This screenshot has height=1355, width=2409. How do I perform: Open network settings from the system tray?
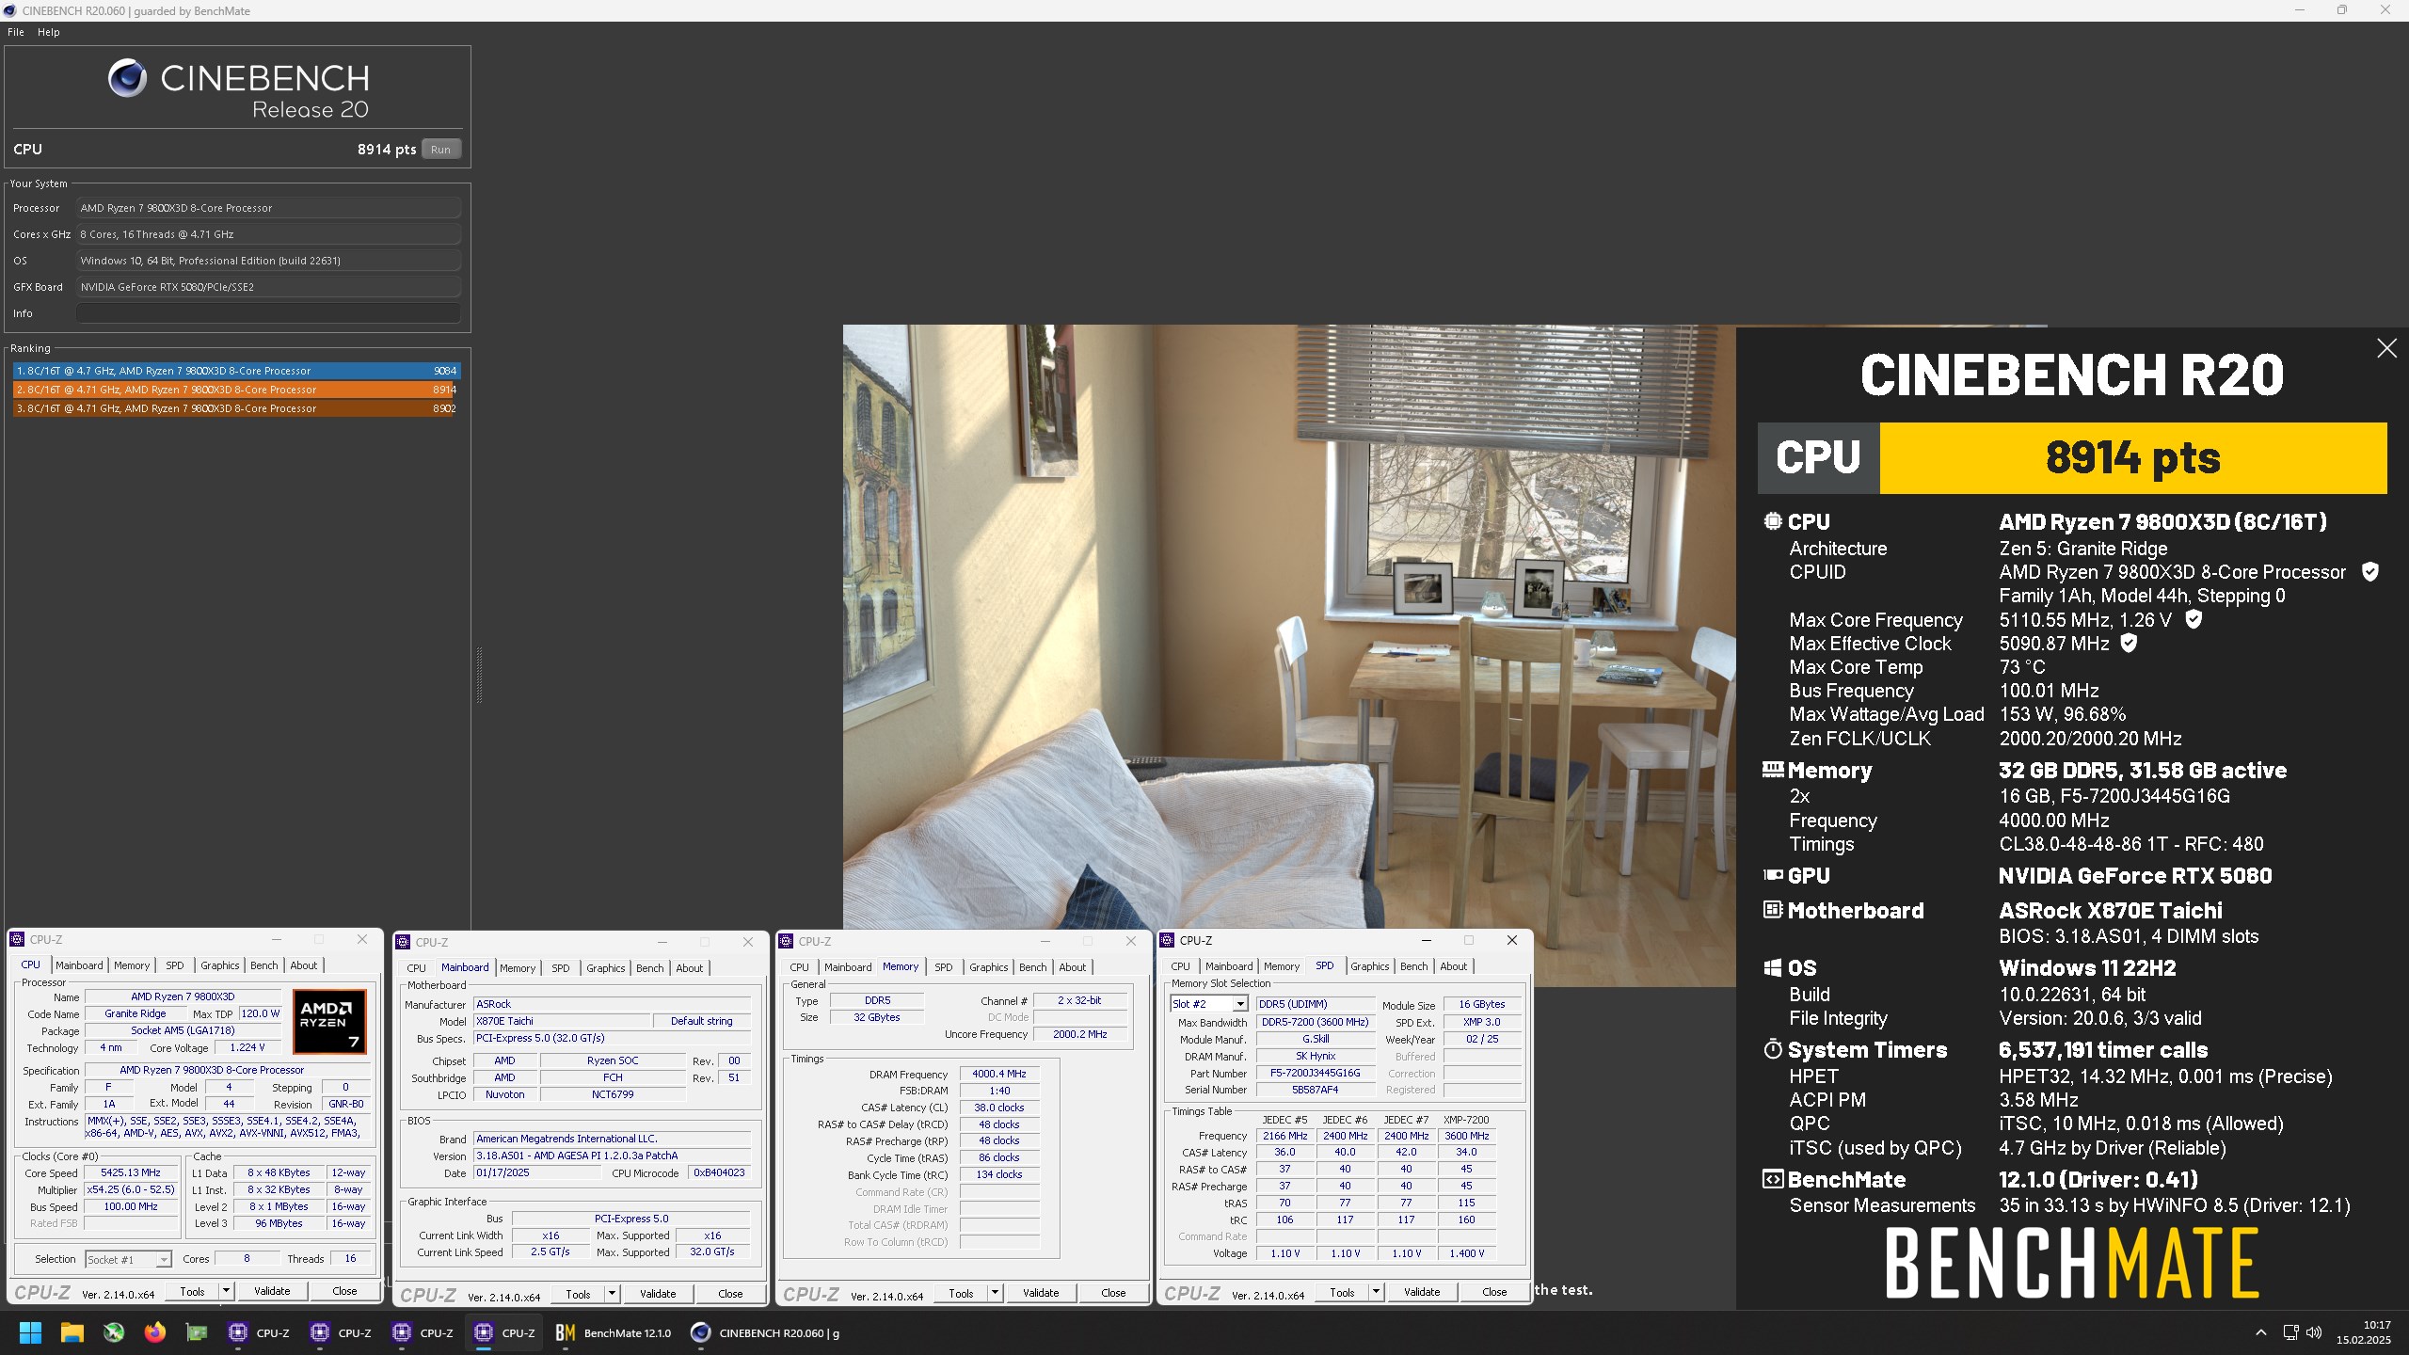pos(2290,1333)
